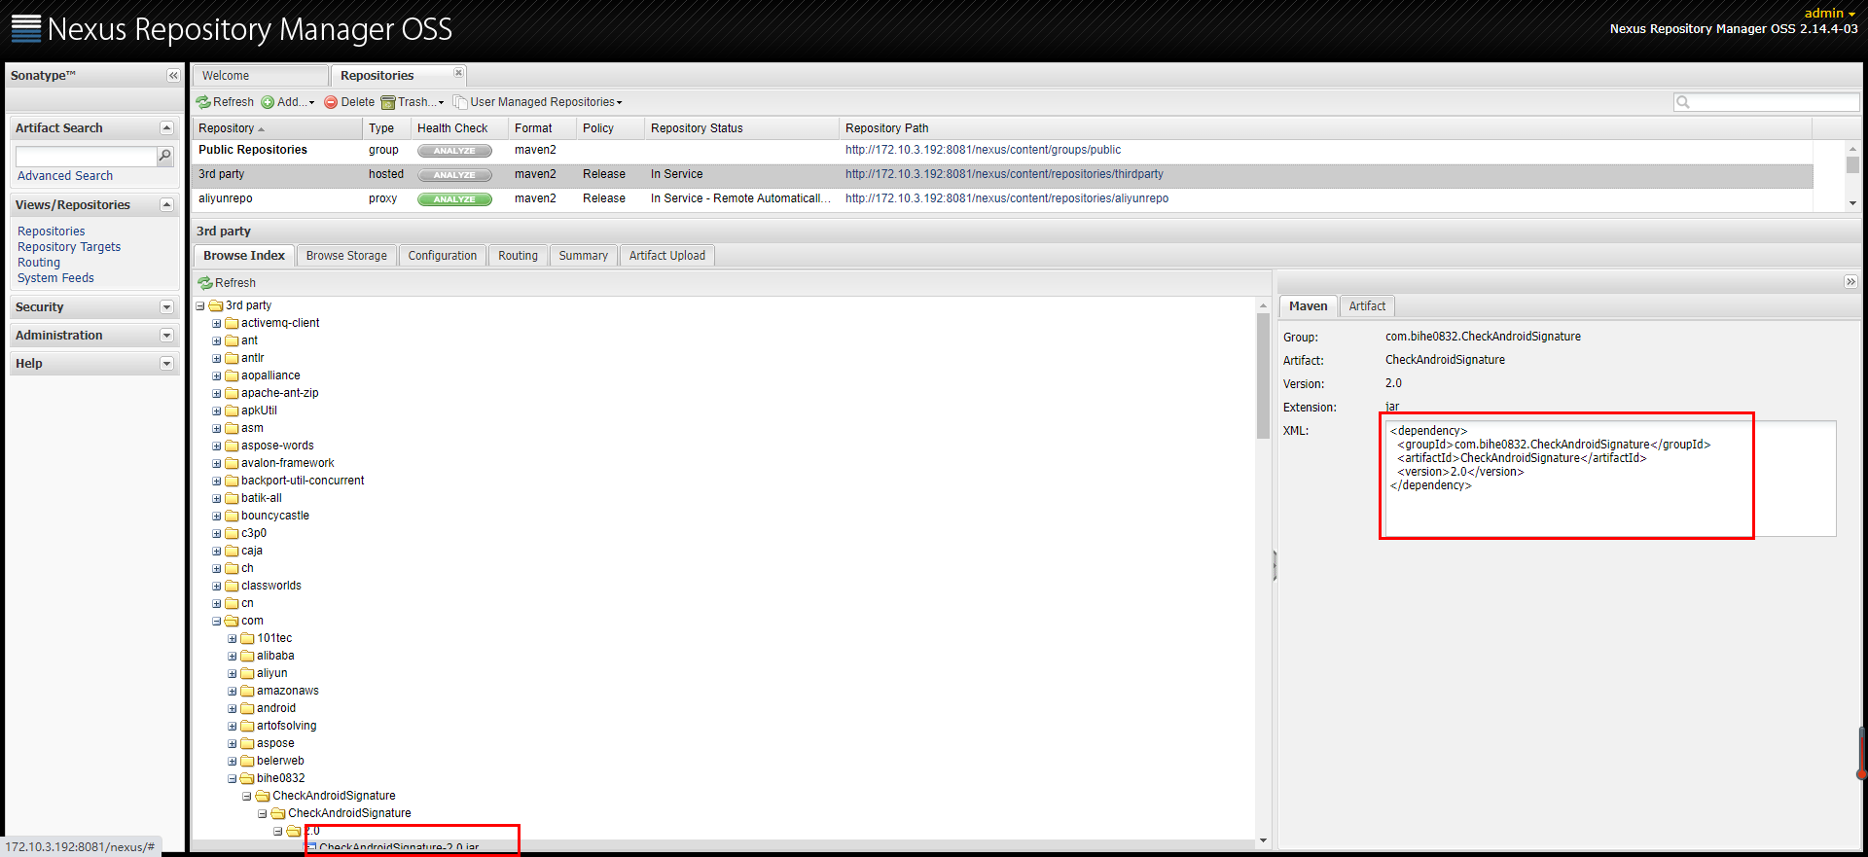1868x857 pixels.
Task: Collapse the Sonatype sidebar panel
Action: pos(173,76)
